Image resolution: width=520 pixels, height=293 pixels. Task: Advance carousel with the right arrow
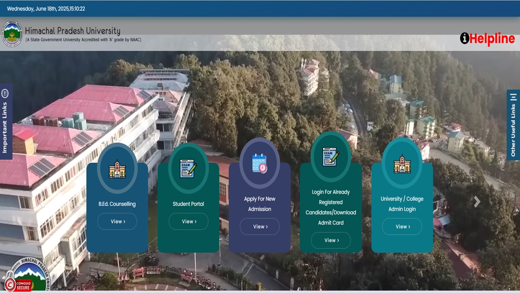[x=477, y=201]
